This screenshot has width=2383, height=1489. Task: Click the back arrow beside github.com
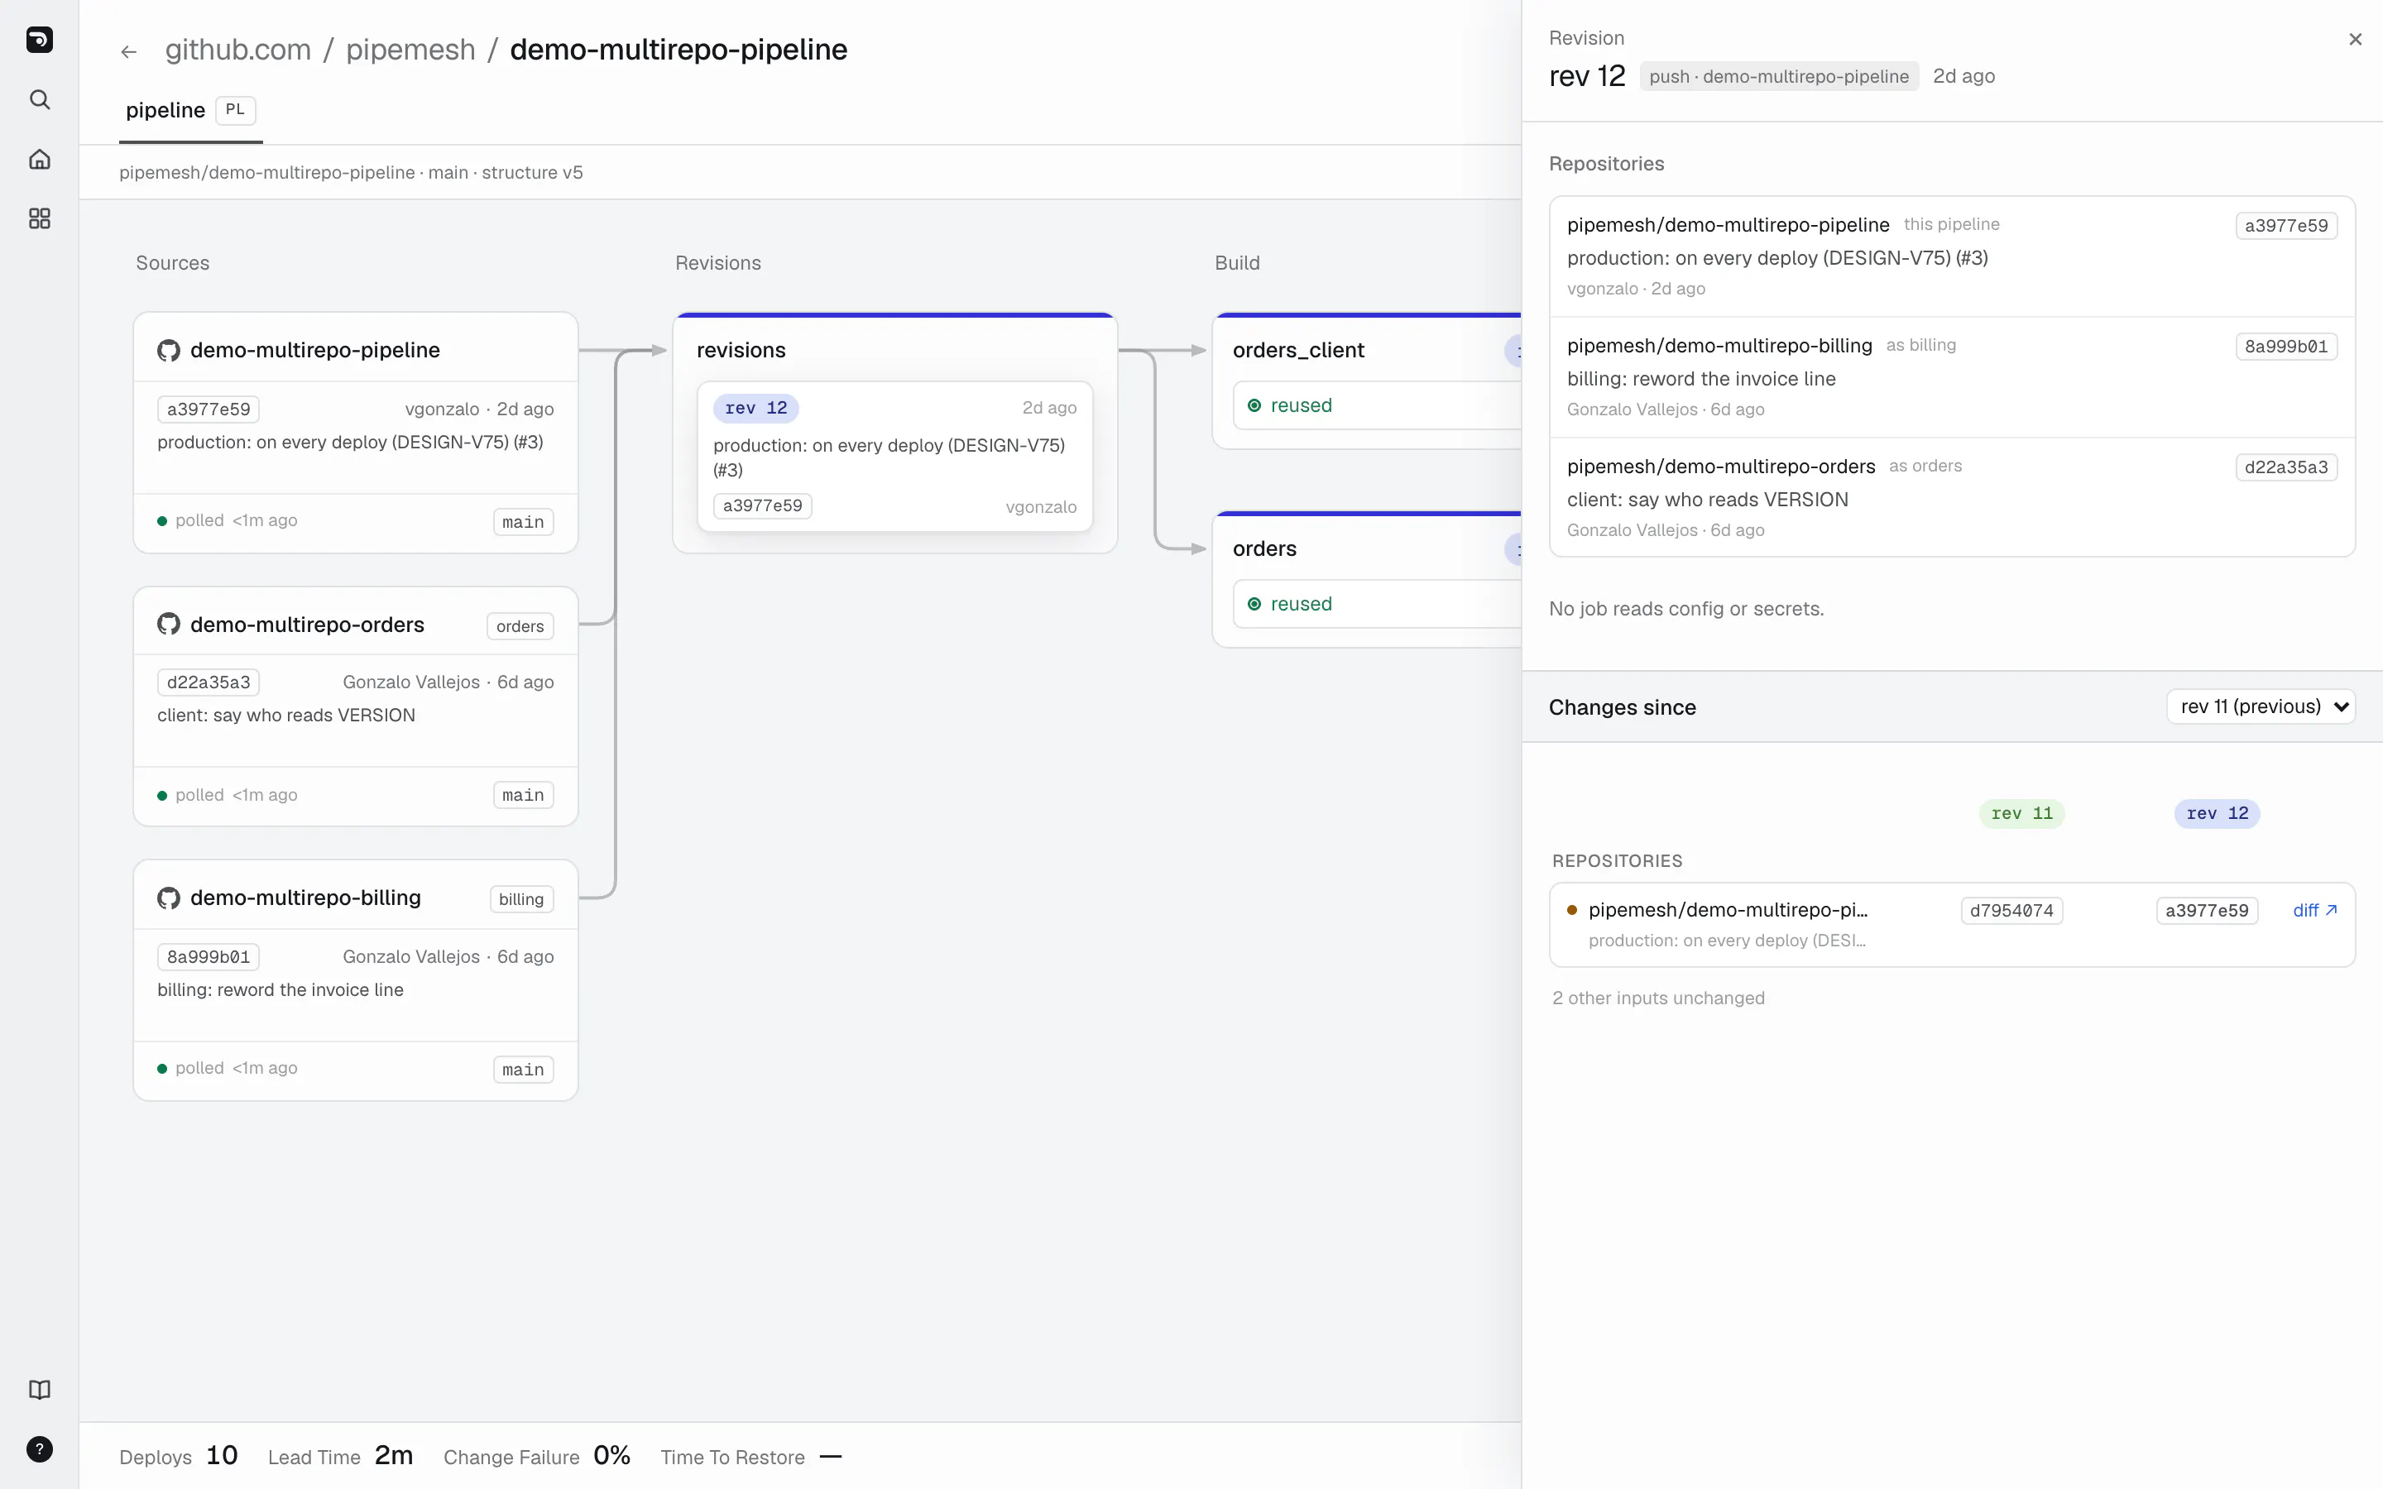[x=129, y=51]
